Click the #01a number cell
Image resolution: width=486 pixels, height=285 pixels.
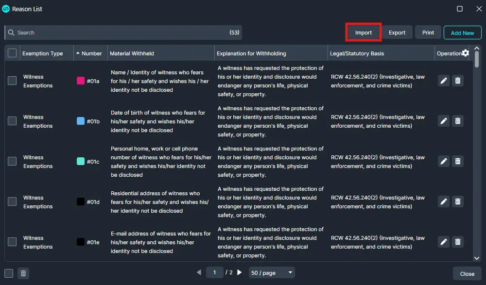pos(93,81)
